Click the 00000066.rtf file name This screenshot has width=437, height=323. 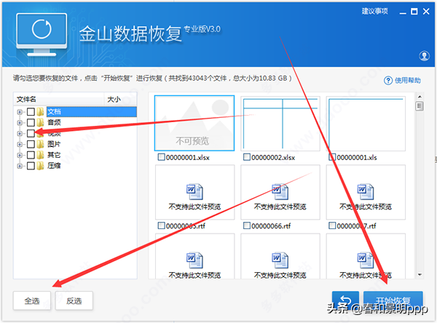[x=271, y=226]
